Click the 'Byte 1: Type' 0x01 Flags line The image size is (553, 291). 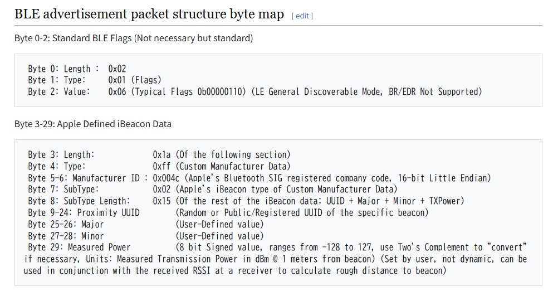[95, 80]
